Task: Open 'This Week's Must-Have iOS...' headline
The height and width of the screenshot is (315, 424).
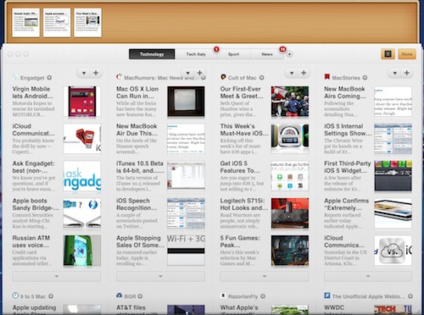Action: (x=244, y=130)
